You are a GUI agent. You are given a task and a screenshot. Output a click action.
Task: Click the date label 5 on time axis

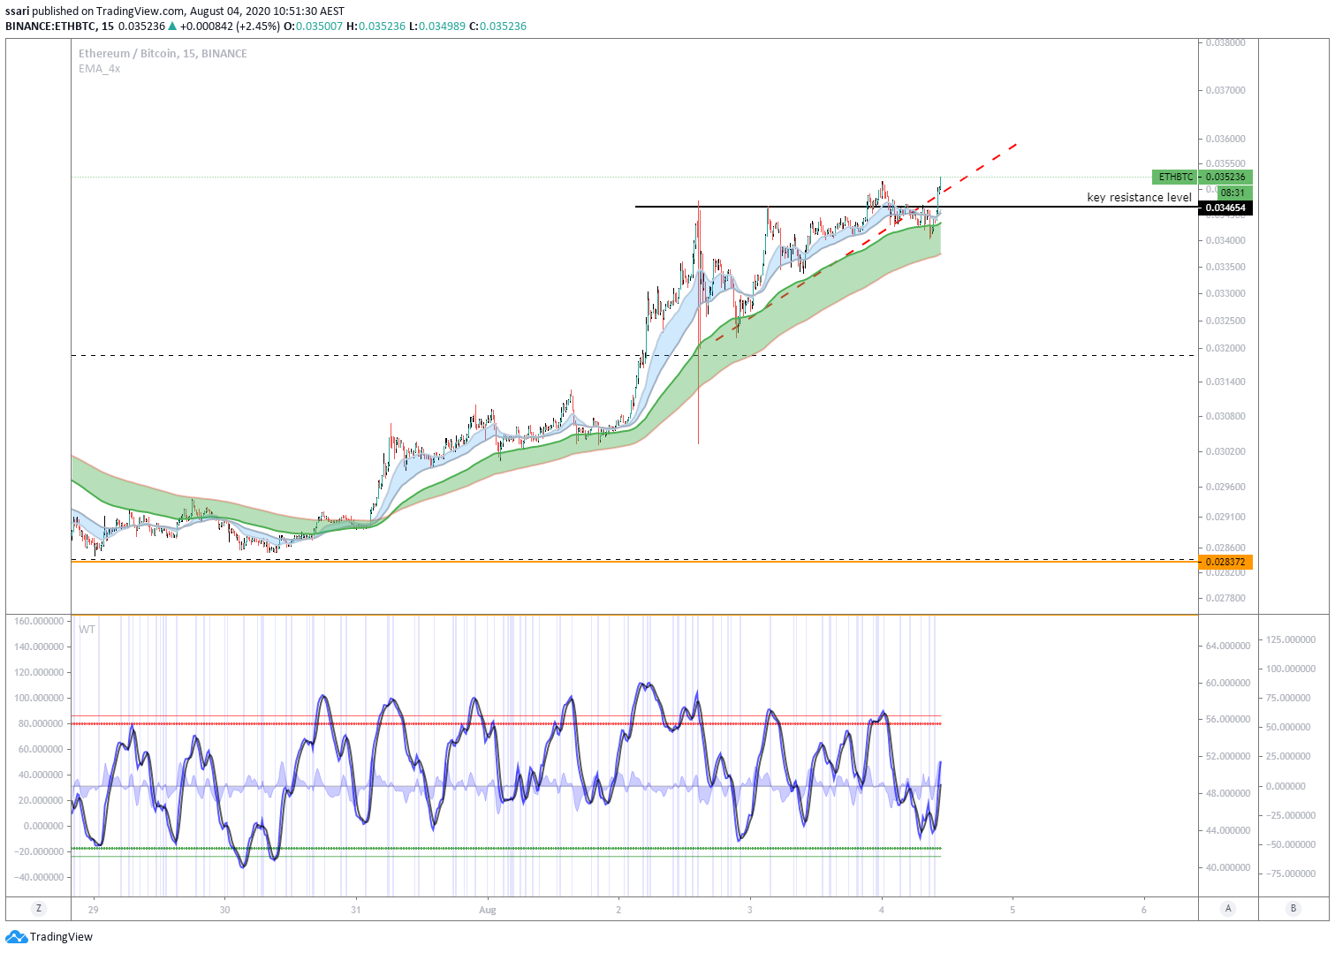click(1013, 910)
